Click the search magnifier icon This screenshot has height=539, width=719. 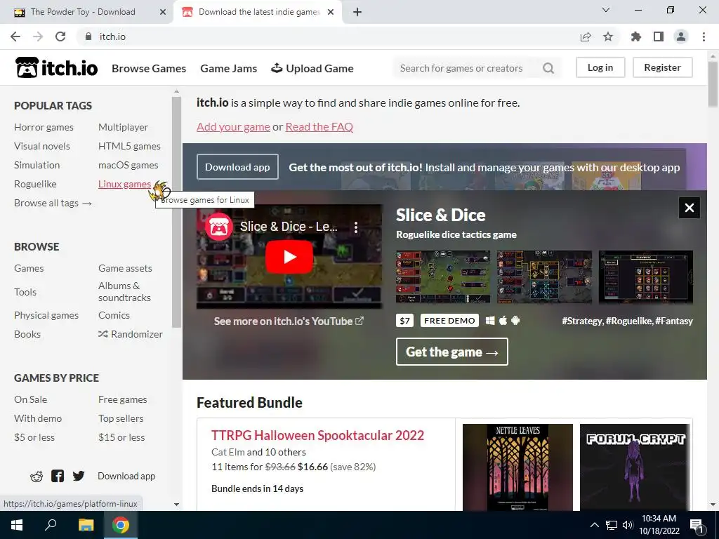(x=548, y=68)
